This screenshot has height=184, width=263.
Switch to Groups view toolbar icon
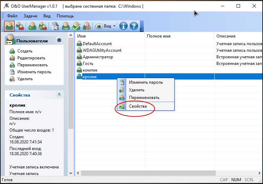tap(20, 26)
